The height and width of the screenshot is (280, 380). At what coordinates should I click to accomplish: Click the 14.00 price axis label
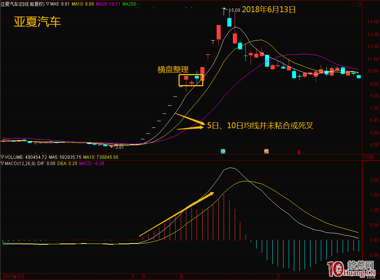point(373,21)
